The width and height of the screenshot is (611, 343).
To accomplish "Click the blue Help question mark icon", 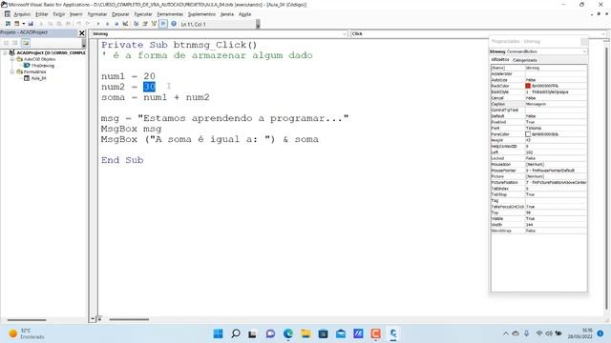I will tap(174, 24).
